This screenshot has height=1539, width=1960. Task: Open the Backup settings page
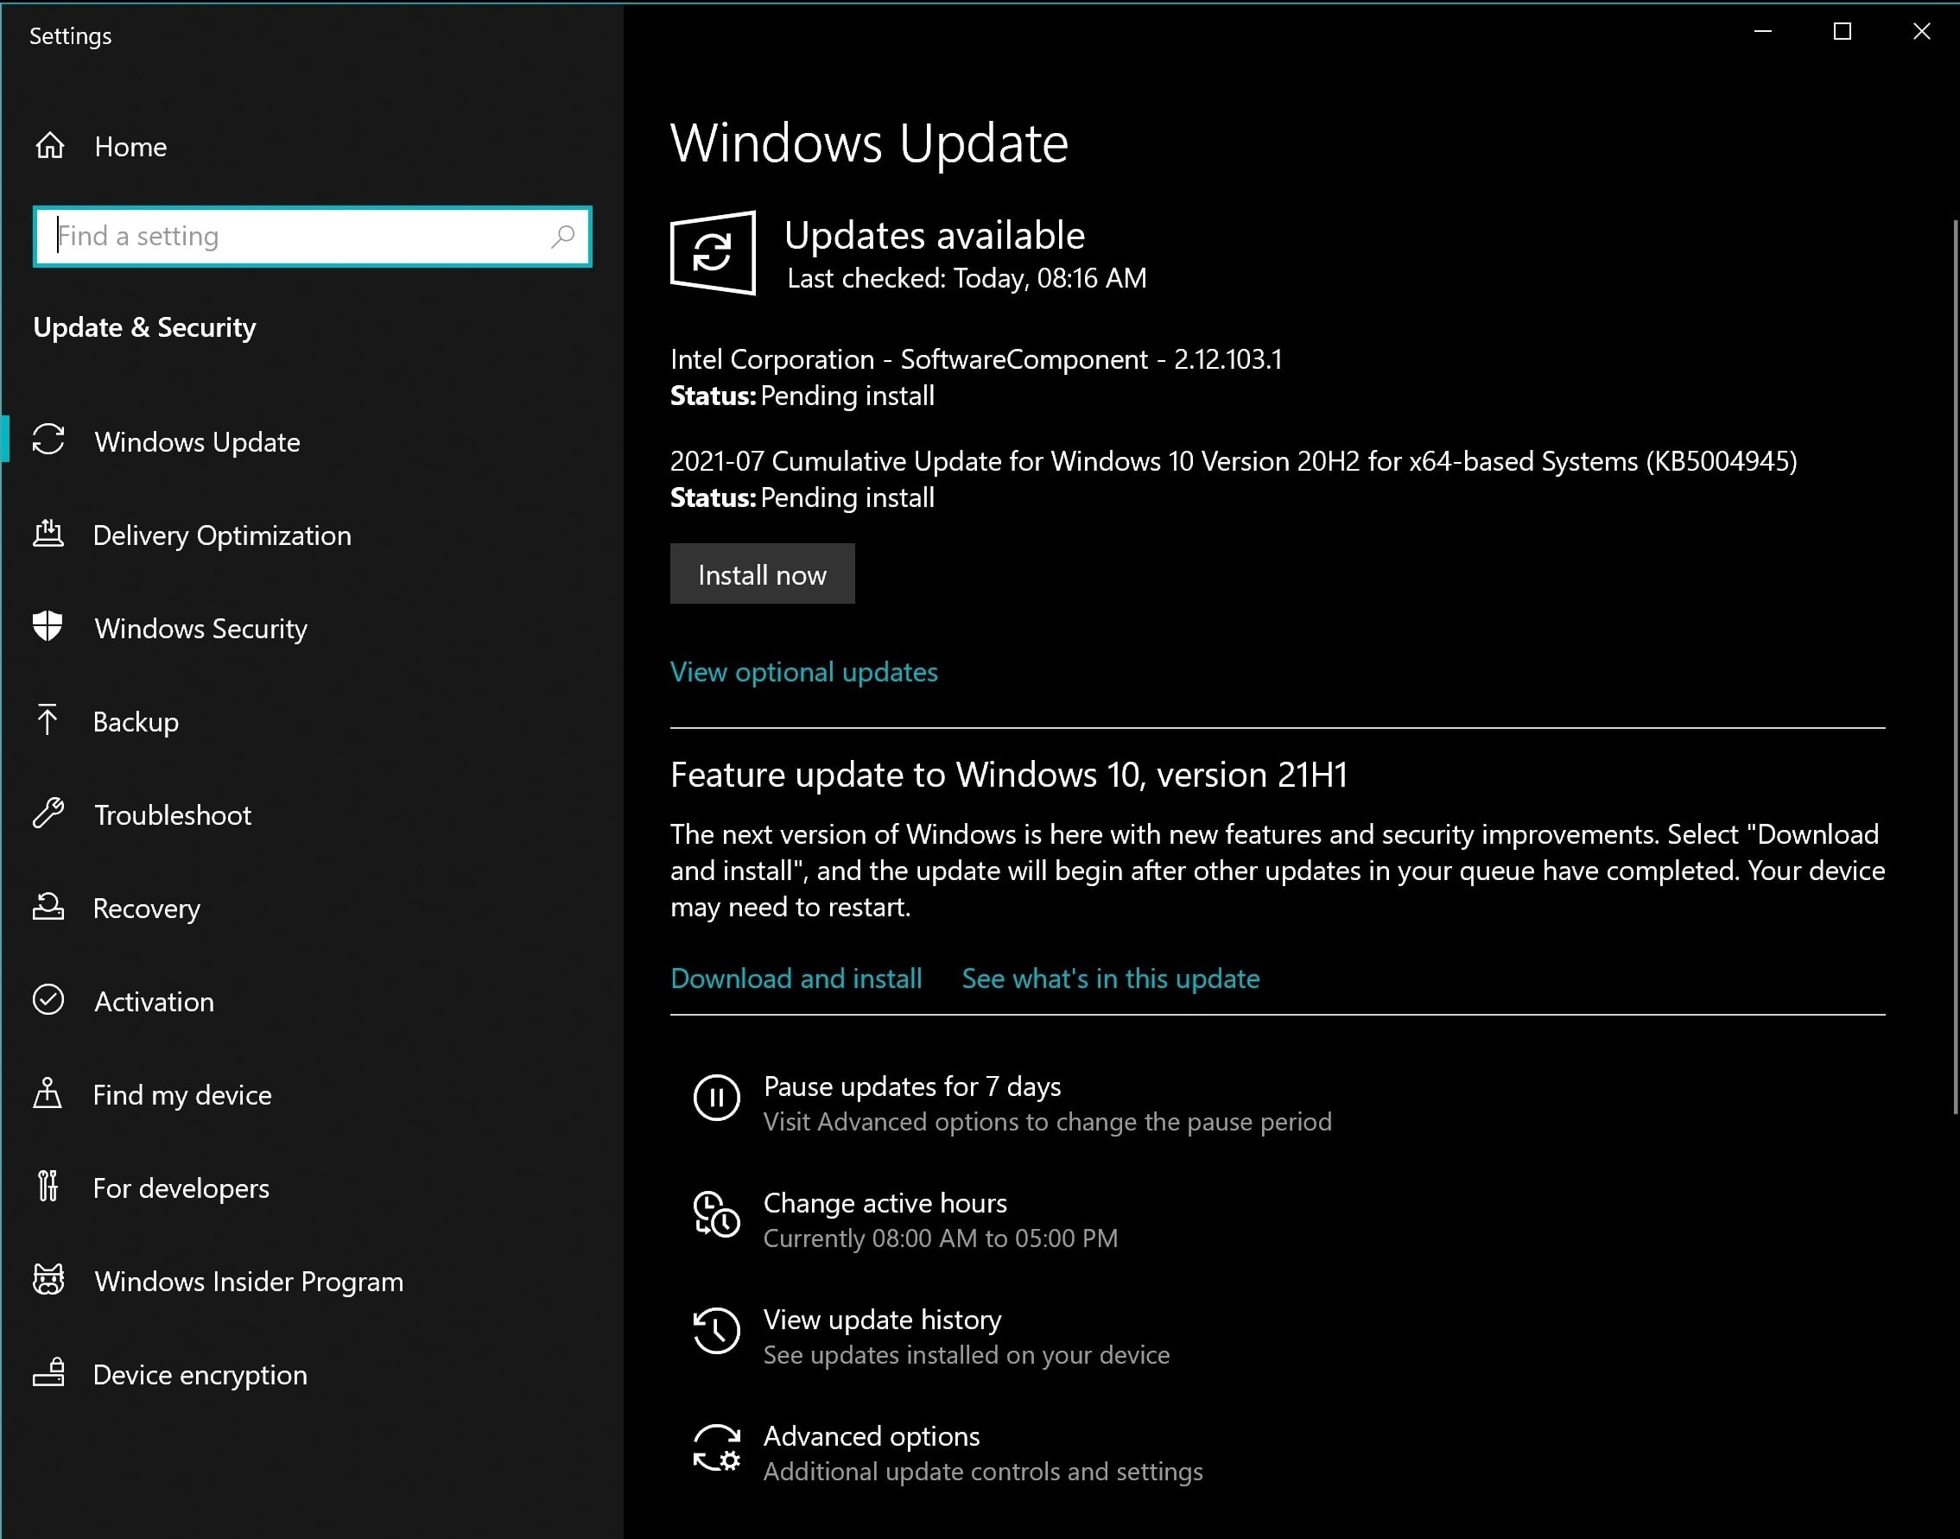point(135,722)
